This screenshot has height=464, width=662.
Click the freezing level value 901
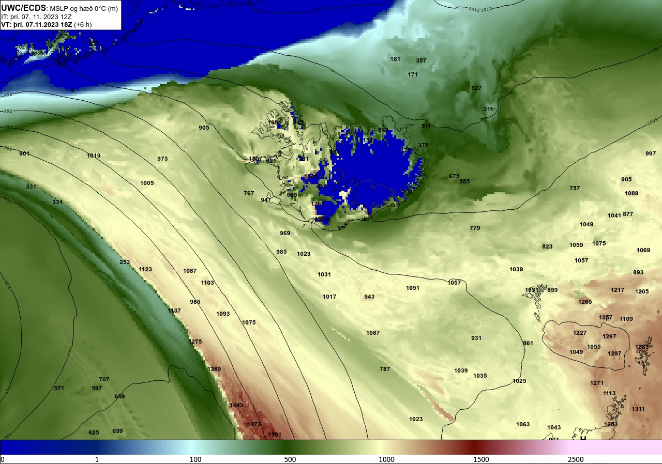click(x=24, y=153)
